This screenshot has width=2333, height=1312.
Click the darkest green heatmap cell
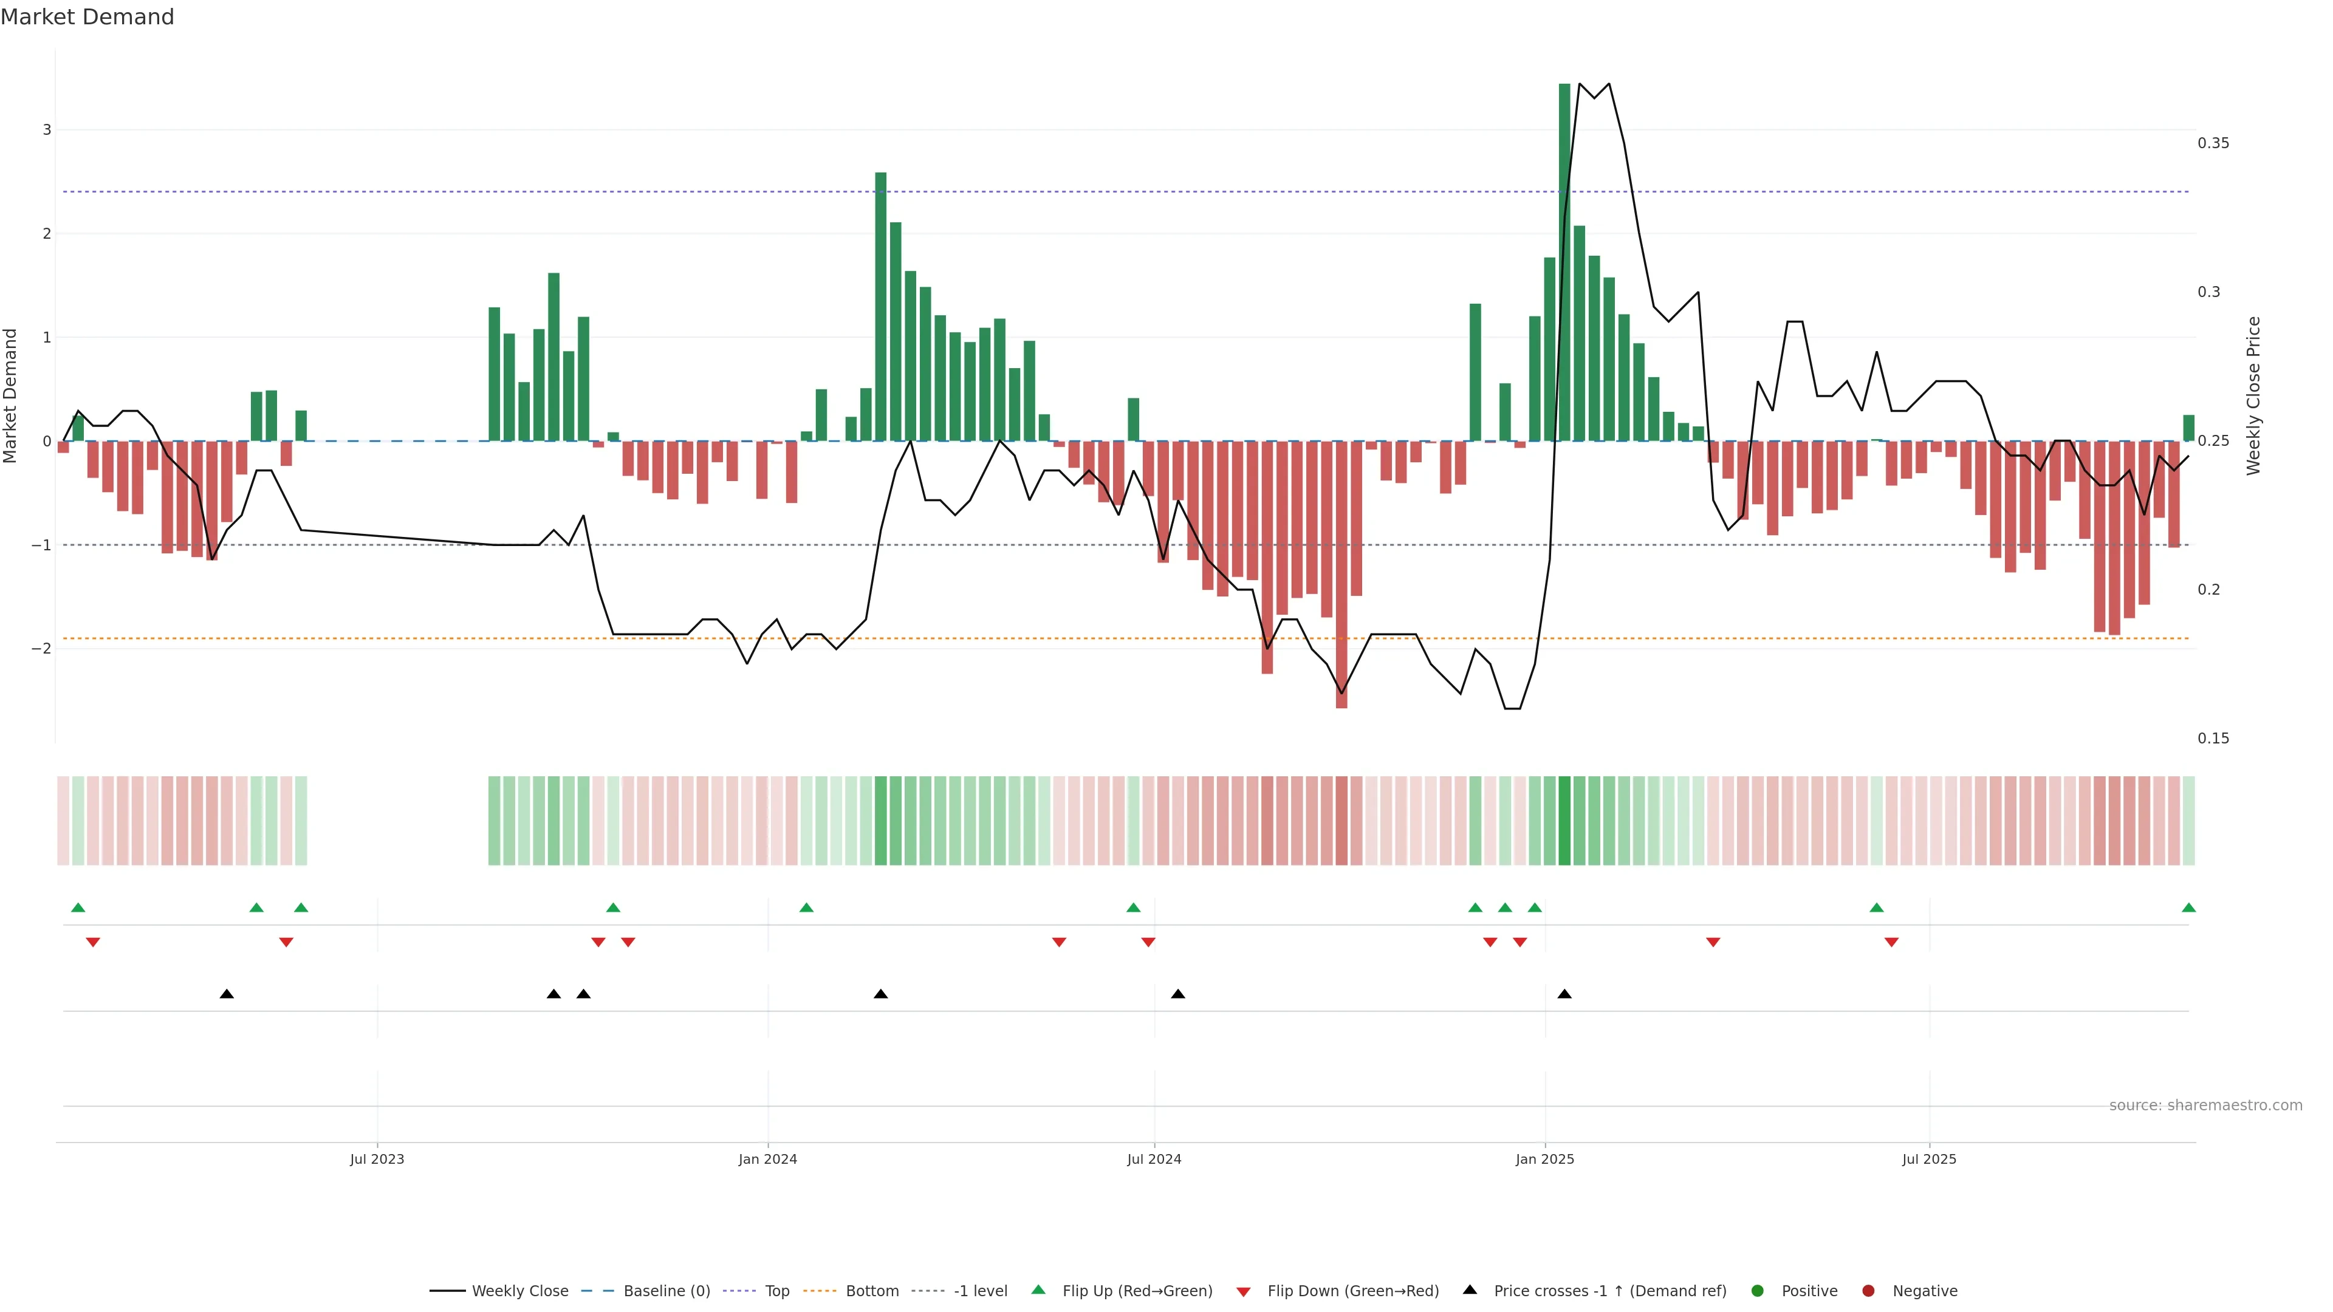click(x=1564, y=821)
